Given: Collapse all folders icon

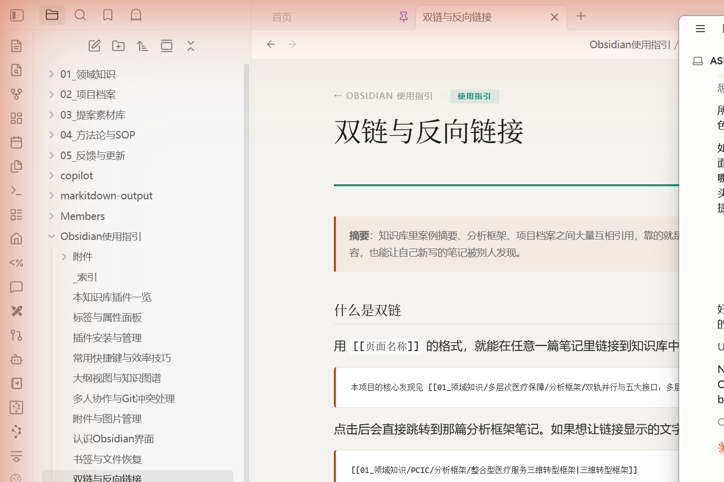Looking at the screenshot, I should 191,46.
